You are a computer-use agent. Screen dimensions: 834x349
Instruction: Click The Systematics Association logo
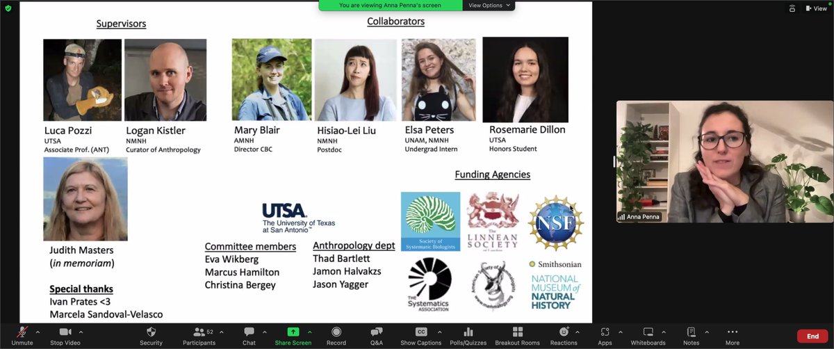[x=428, y=284]
